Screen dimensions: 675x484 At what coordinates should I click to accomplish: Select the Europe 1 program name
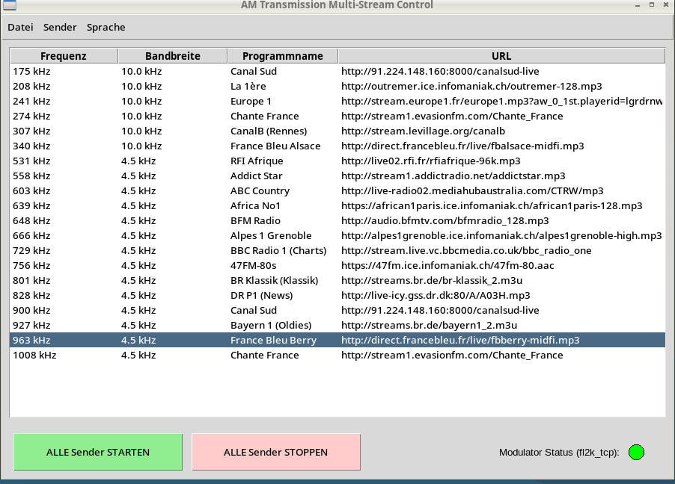tap(251, 102)
